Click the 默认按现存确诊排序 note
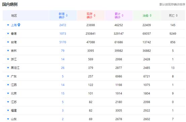186x122 pixels. [172, 4]
